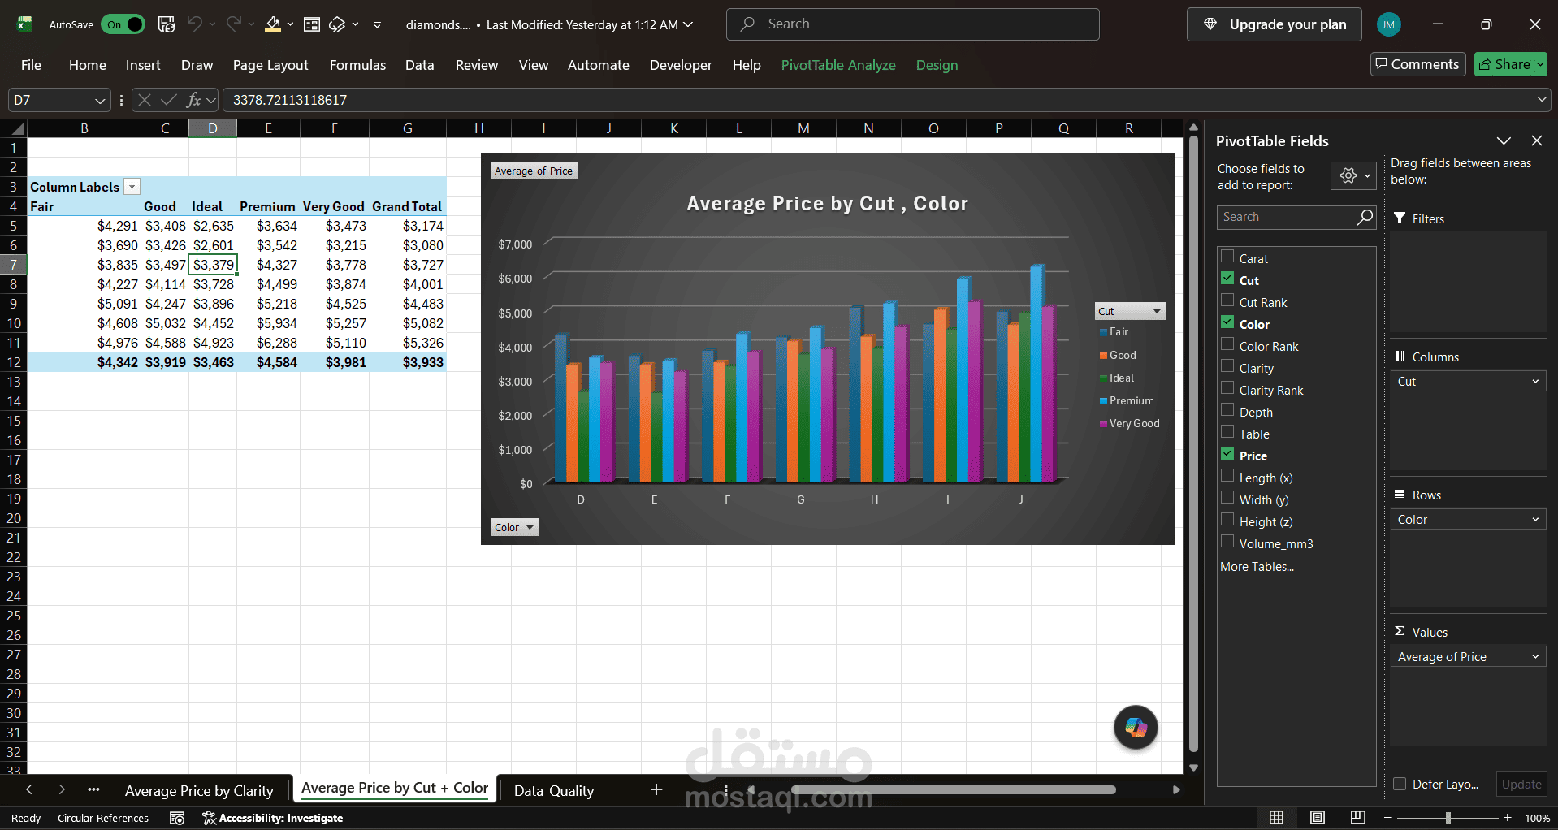Viewport: 1558px width, 830px height.
Task: Check the Clarity field checkbox
Action: 1227,366
